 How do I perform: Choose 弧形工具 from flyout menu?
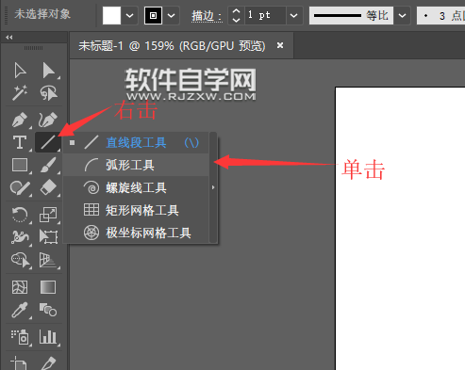tap(136, 165)
